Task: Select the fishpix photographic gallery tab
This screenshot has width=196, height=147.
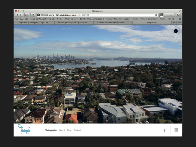Action: (73, 23)
